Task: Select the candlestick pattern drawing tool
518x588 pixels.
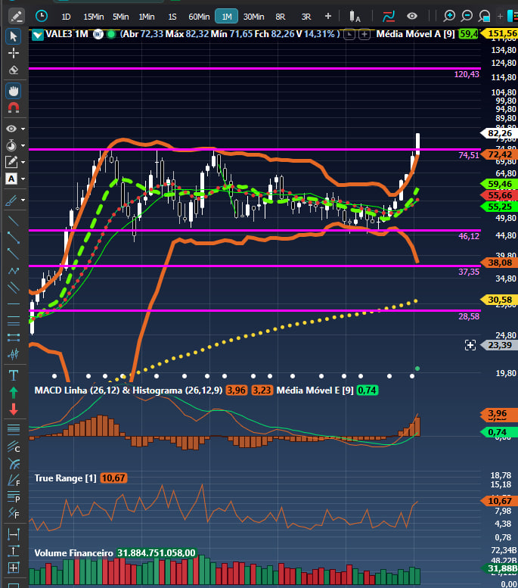Action: 14,354
